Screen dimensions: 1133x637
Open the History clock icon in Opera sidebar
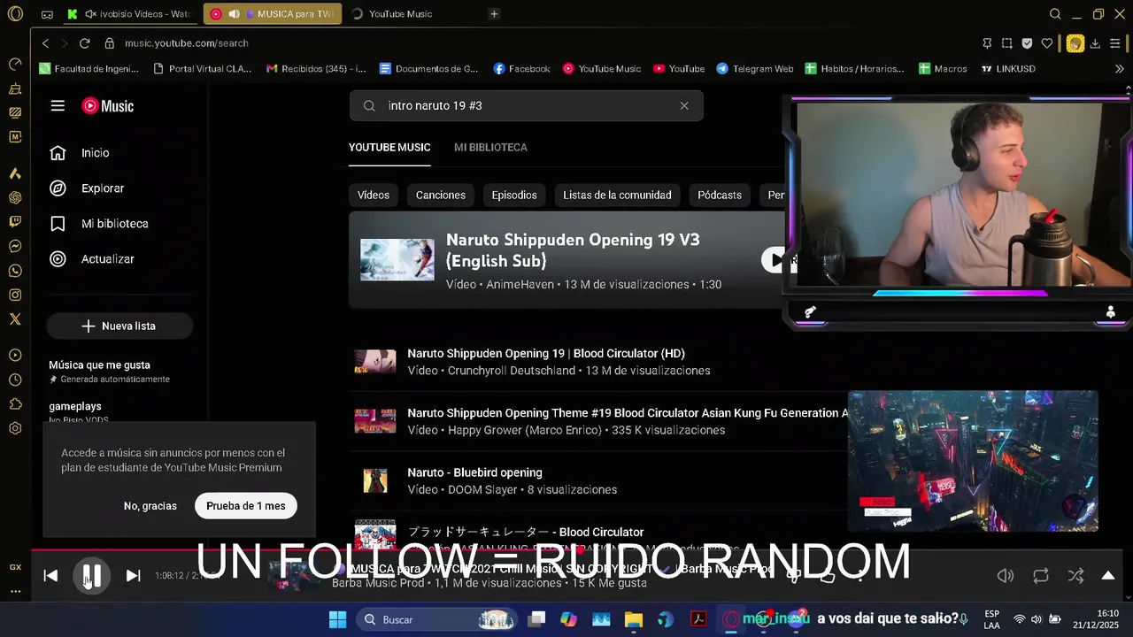15,380
